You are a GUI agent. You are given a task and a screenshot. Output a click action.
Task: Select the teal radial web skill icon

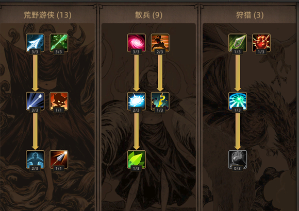click(238, 101)
